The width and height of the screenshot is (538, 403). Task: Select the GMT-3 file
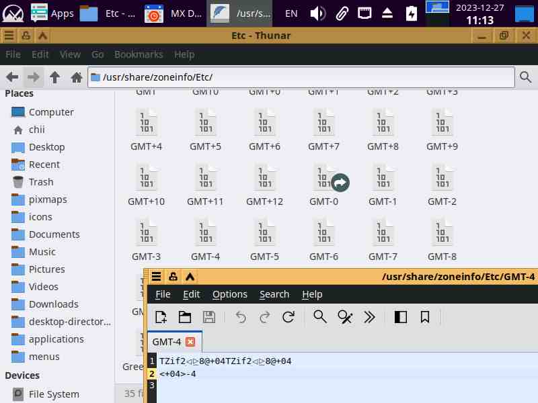tap(146, 240)
